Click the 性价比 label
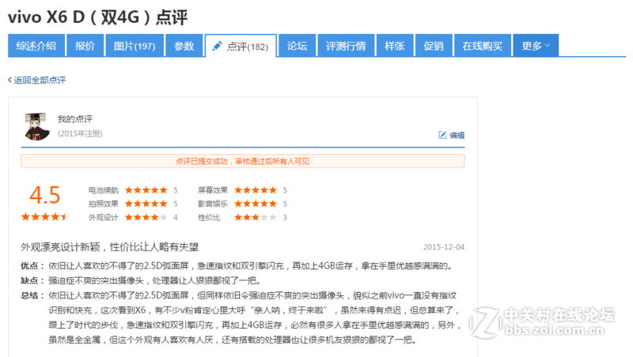 click(x=209, y=217)
